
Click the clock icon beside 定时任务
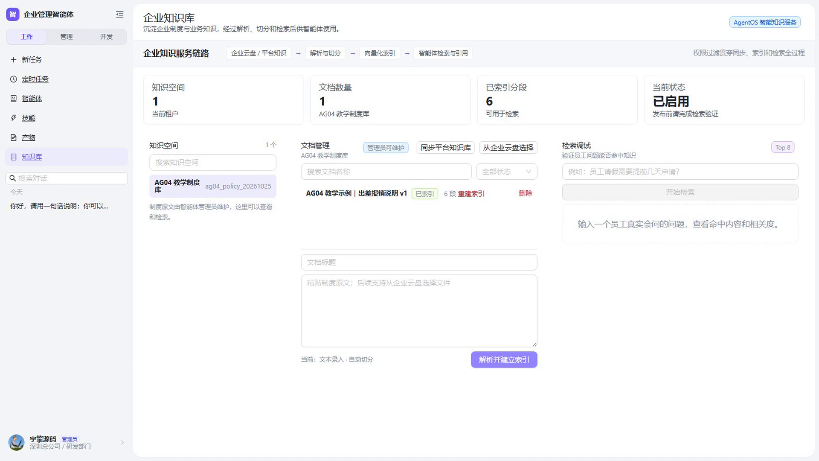pyautogui.click(x=14, y=79)
